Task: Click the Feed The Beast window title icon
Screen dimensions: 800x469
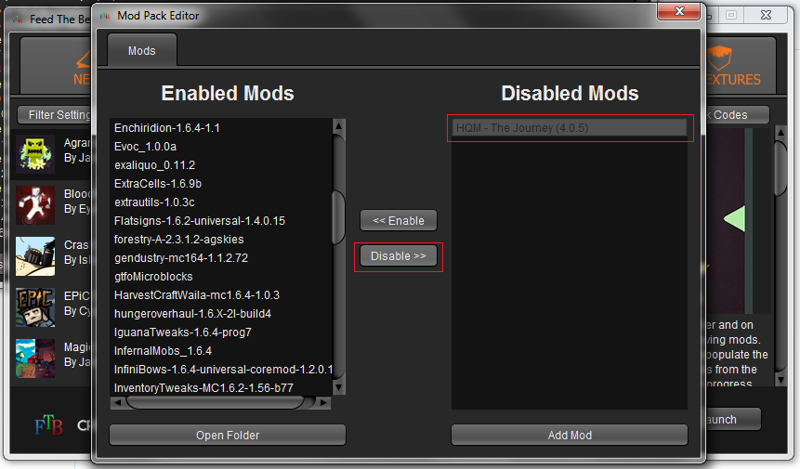Action: click(x=18, y=20)
